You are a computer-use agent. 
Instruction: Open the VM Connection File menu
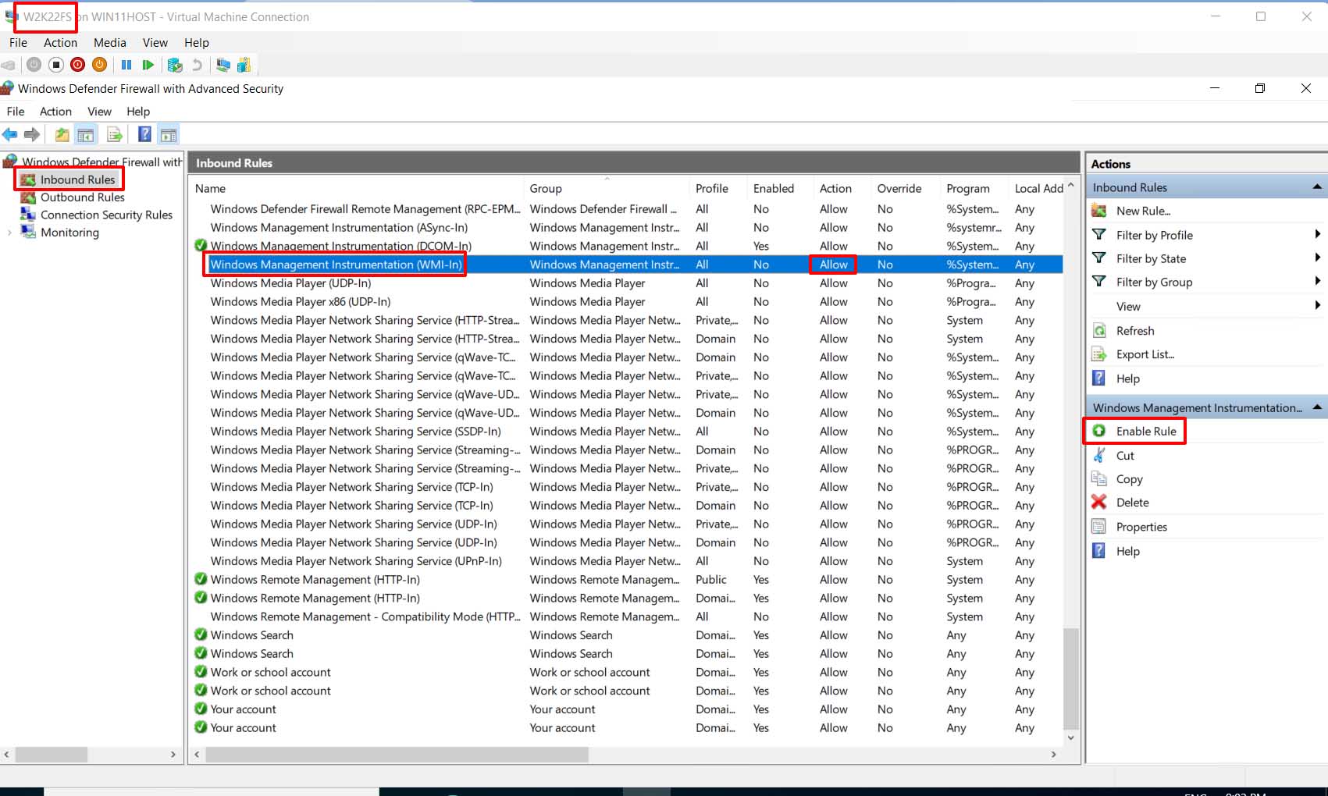pyautogui.click(x=18, y=43)
